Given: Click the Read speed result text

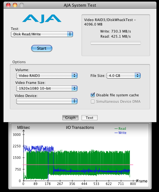Looking at the screenshot, I should (x=115, y=36).
